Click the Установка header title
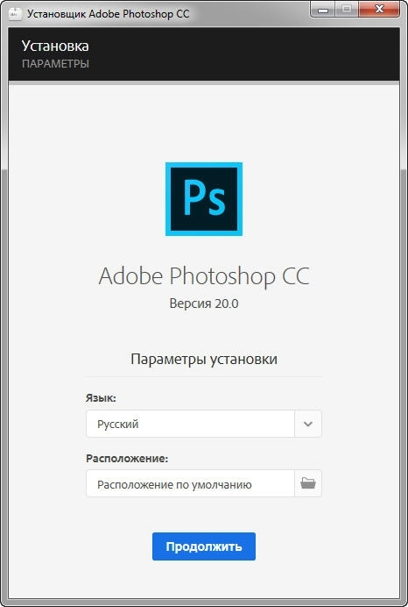 (x=55, y=46)
